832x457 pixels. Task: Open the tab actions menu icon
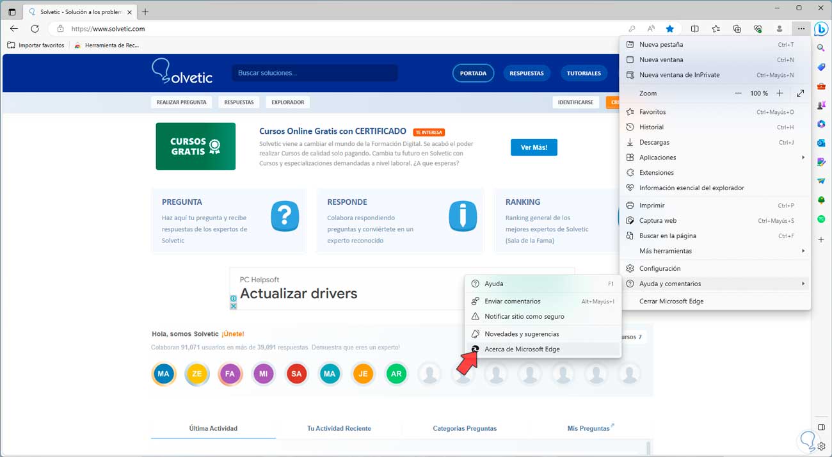click(x=12, y=12)
